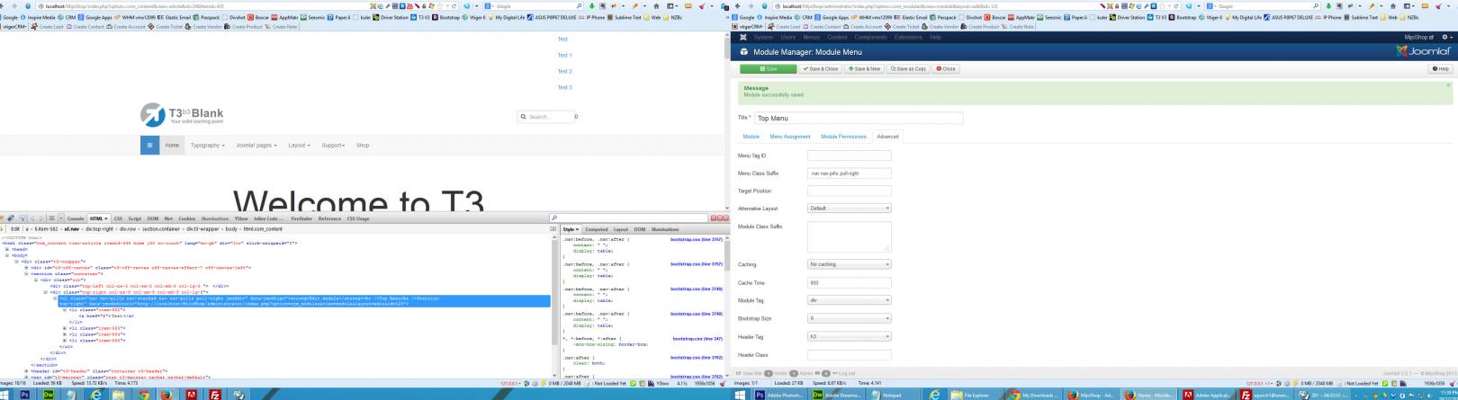
Task: Click Edit button in Firebug HTML panel
Action: (x=15, y=229)
